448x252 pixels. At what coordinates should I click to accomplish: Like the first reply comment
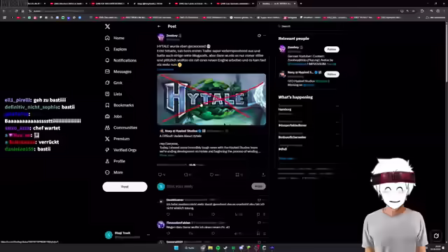(x=213, y=214)
